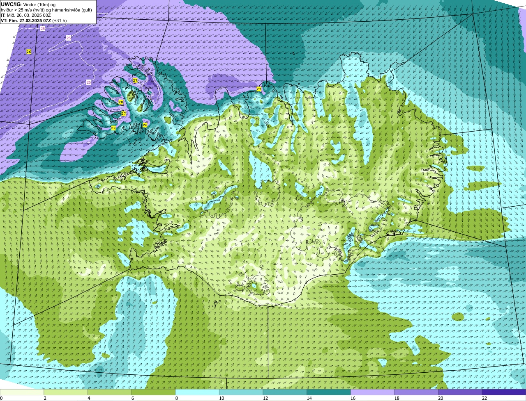Click the legend tick label '20'

click(x=441, y=398)
